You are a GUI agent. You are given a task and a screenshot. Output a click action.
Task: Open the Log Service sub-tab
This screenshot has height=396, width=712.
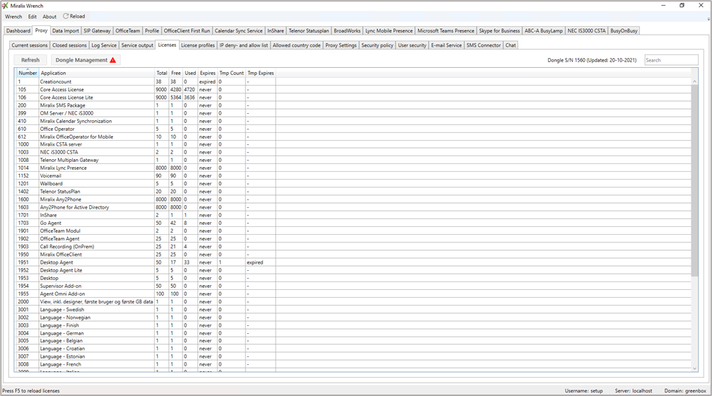pos(104,45)
